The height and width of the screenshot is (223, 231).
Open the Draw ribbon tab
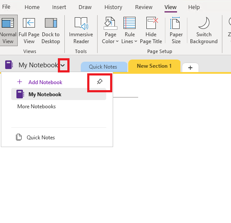[85, 7]
